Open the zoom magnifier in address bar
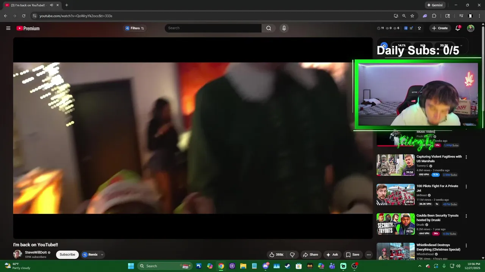This screenshot has width=485, height=272. (x=404, y=16)
